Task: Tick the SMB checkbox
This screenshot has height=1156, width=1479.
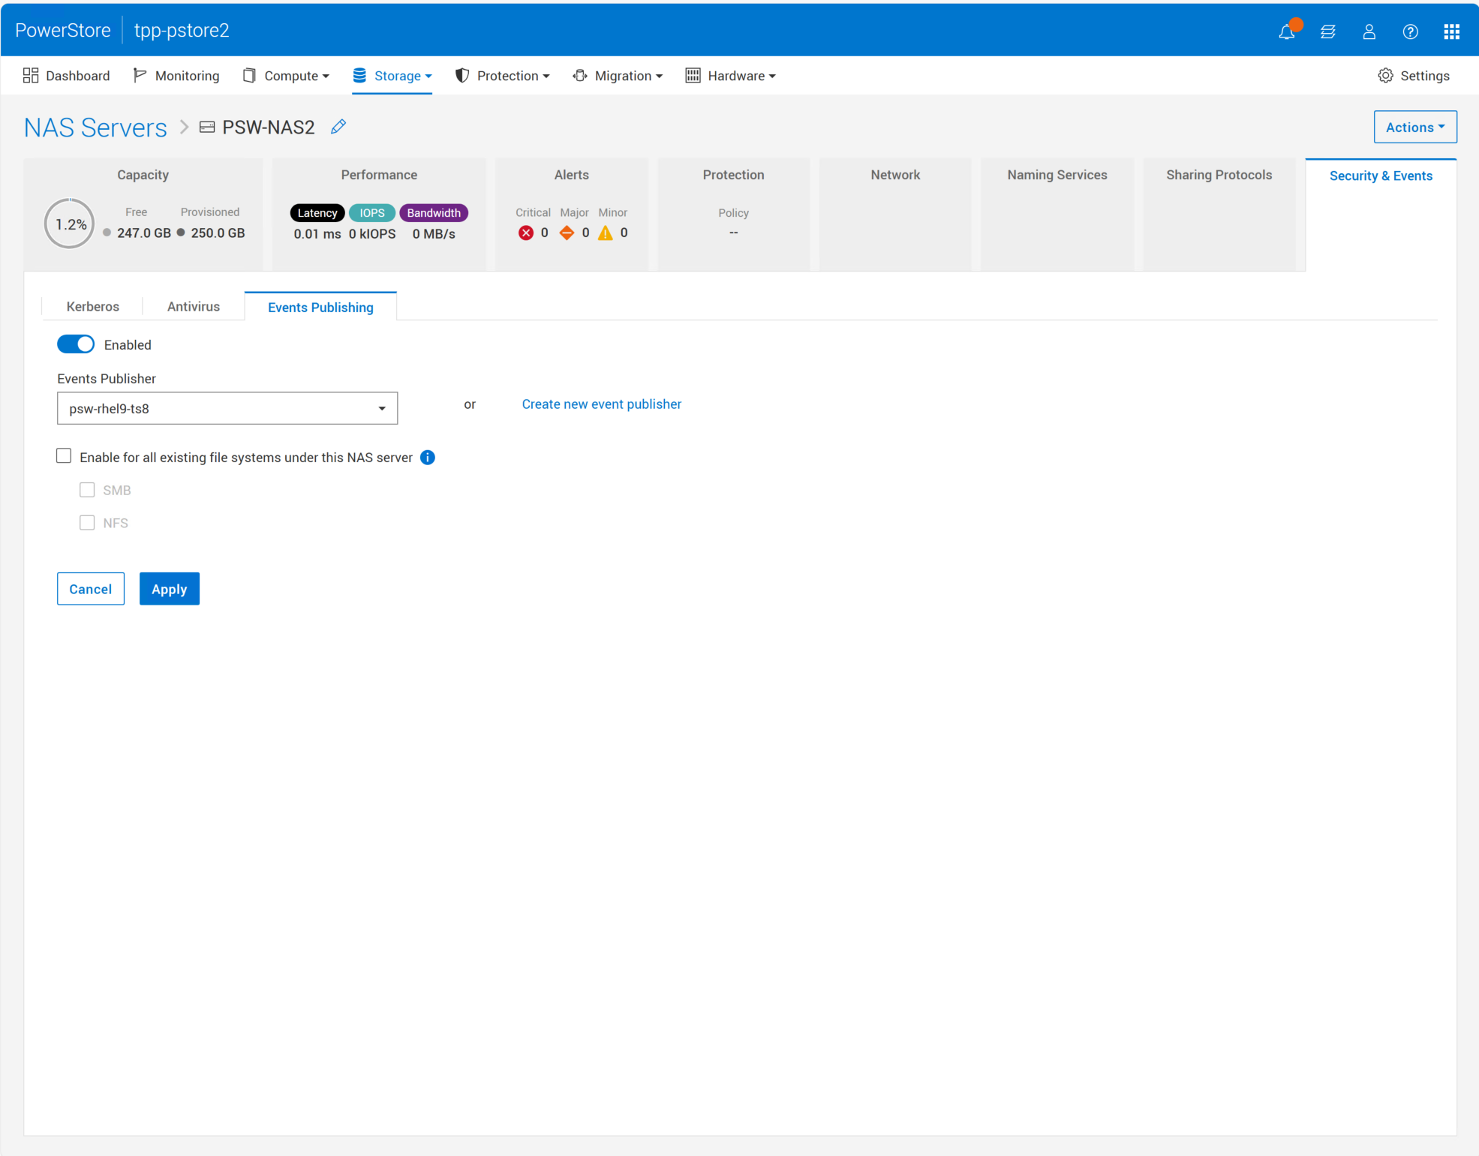Action: tap(87, 490)
